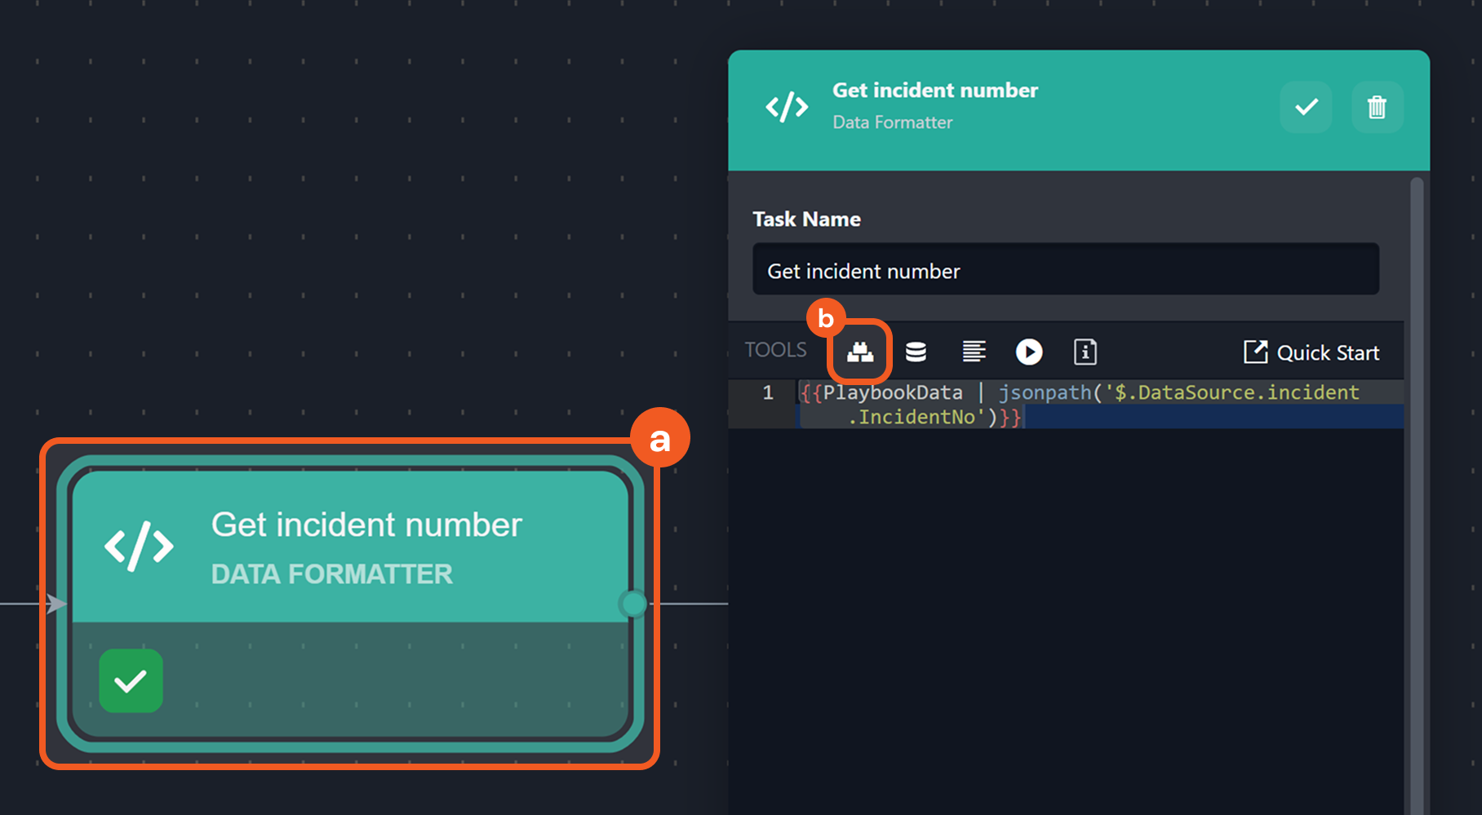Focus the Task Name input field
Viewport: 1482px width, 815px height.
click(x=1065, y=269)
